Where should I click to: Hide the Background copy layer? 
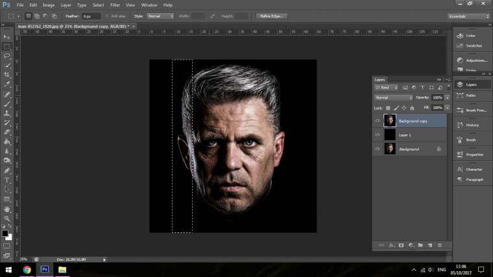point(378,121)
